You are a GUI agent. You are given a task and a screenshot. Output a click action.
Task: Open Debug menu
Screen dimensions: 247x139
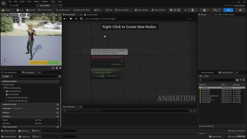[x=36, y=2]
